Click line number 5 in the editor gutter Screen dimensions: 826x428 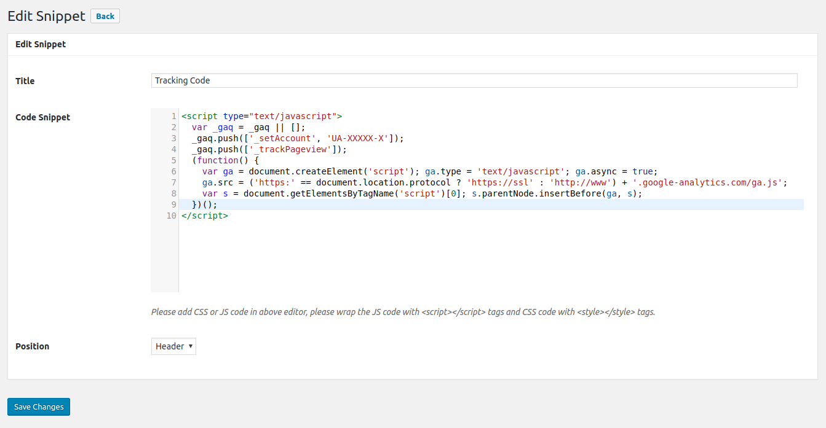[x=175, y=160]
